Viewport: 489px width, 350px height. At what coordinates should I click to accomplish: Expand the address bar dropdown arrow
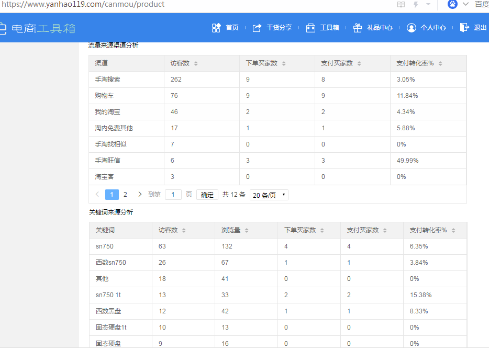coord(428,4)
